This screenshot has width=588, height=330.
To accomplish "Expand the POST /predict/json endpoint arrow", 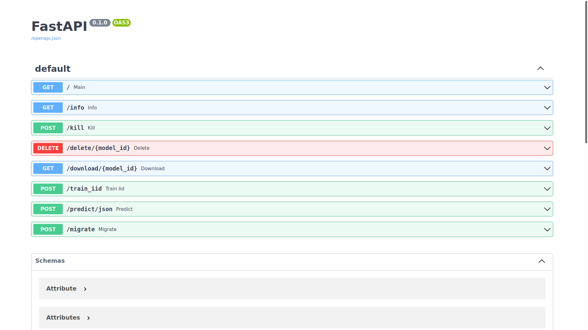I will (547, 209).
